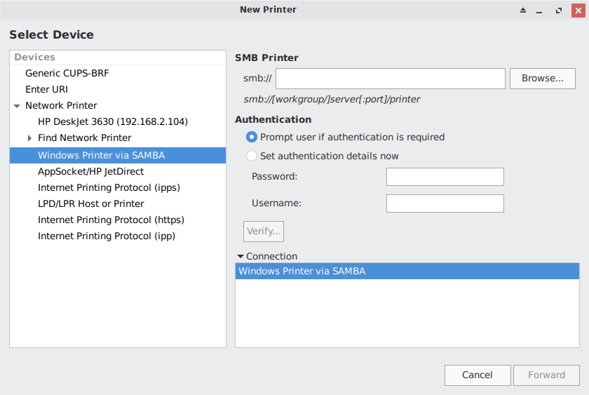Click the Browse... button
The image size is (589, 395).
(x=542, y=79)
